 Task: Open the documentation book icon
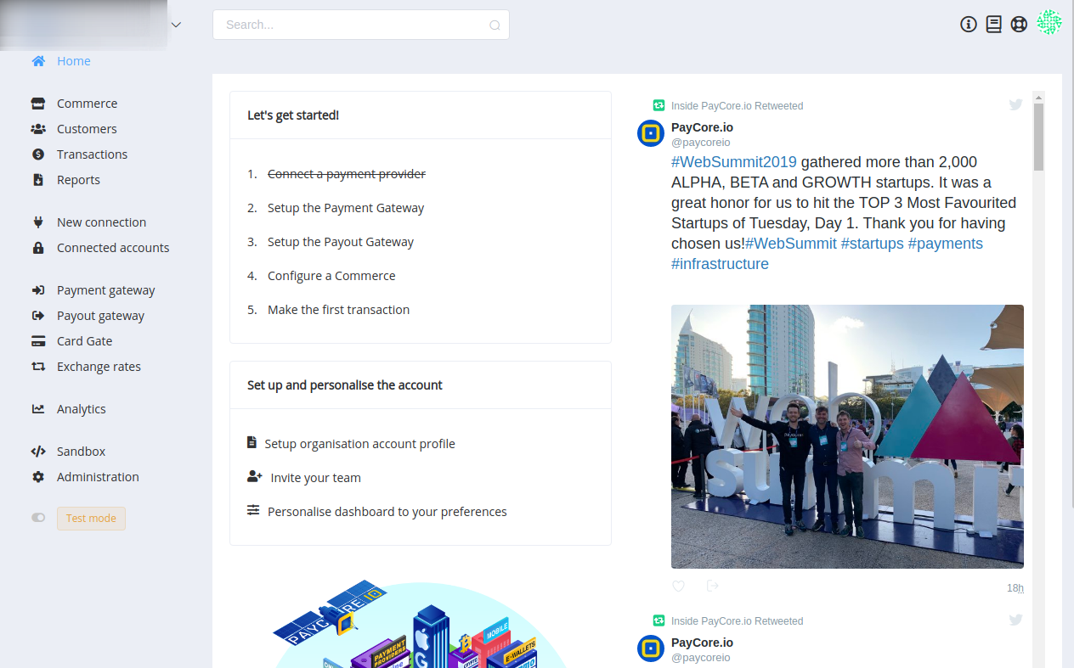click(x=993, y=25)
